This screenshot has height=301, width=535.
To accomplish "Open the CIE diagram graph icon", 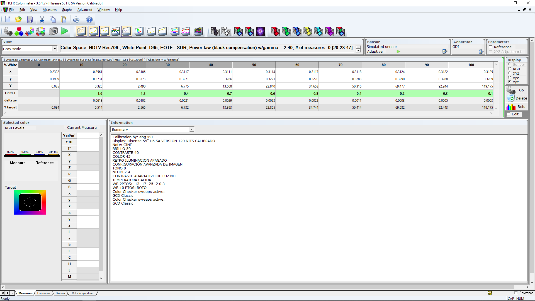I will [139, 31].
